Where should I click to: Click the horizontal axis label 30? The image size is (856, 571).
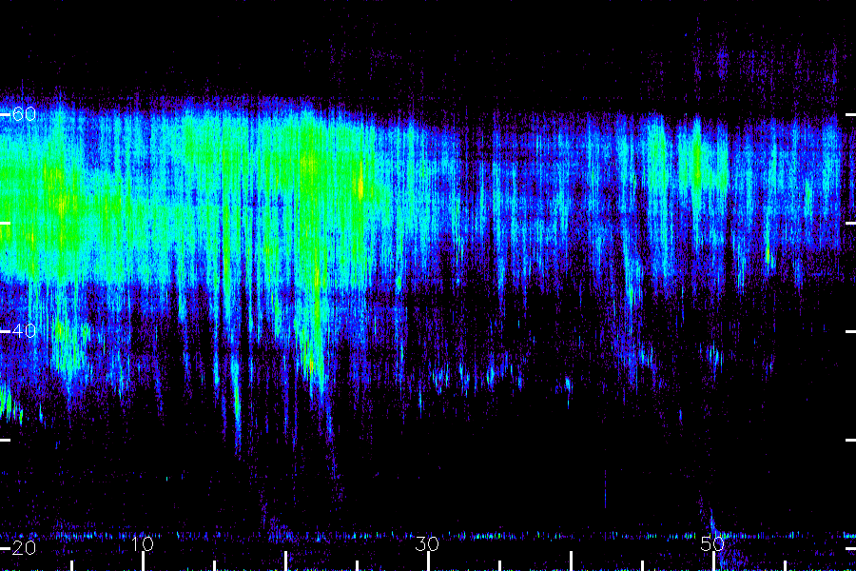[427, 543]
